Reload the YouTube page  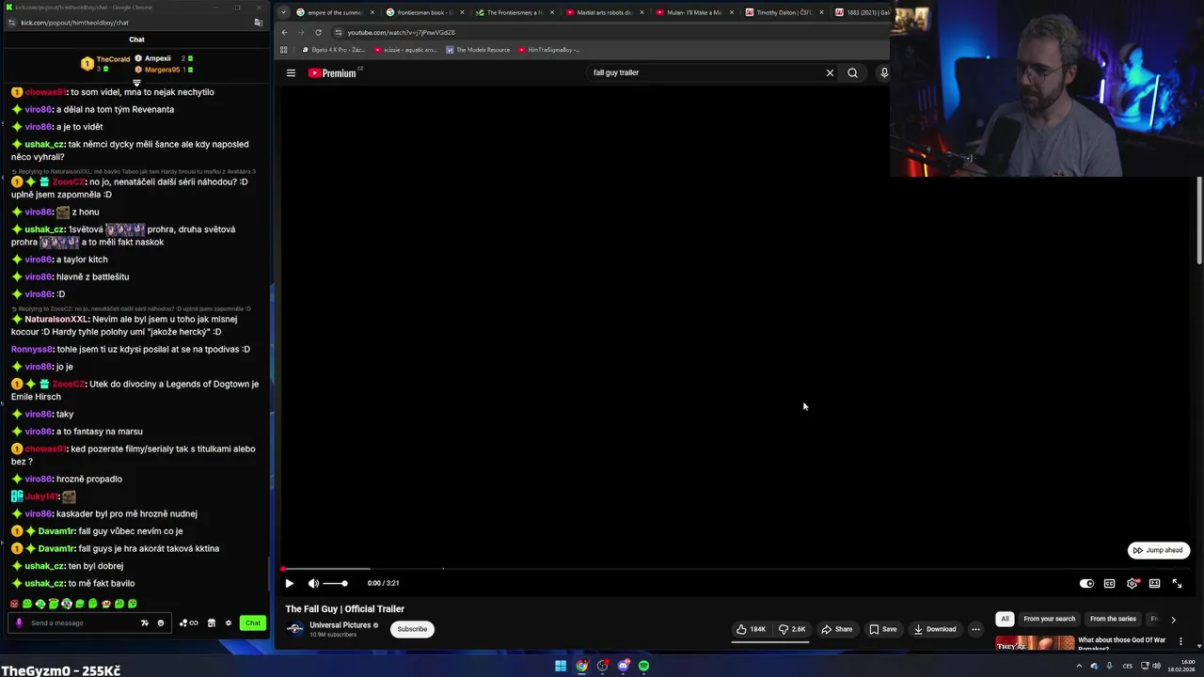[318, 32]
